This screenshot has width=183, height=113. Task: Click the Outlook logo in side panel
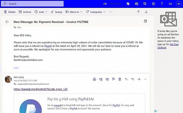click(x=169, y=19)
